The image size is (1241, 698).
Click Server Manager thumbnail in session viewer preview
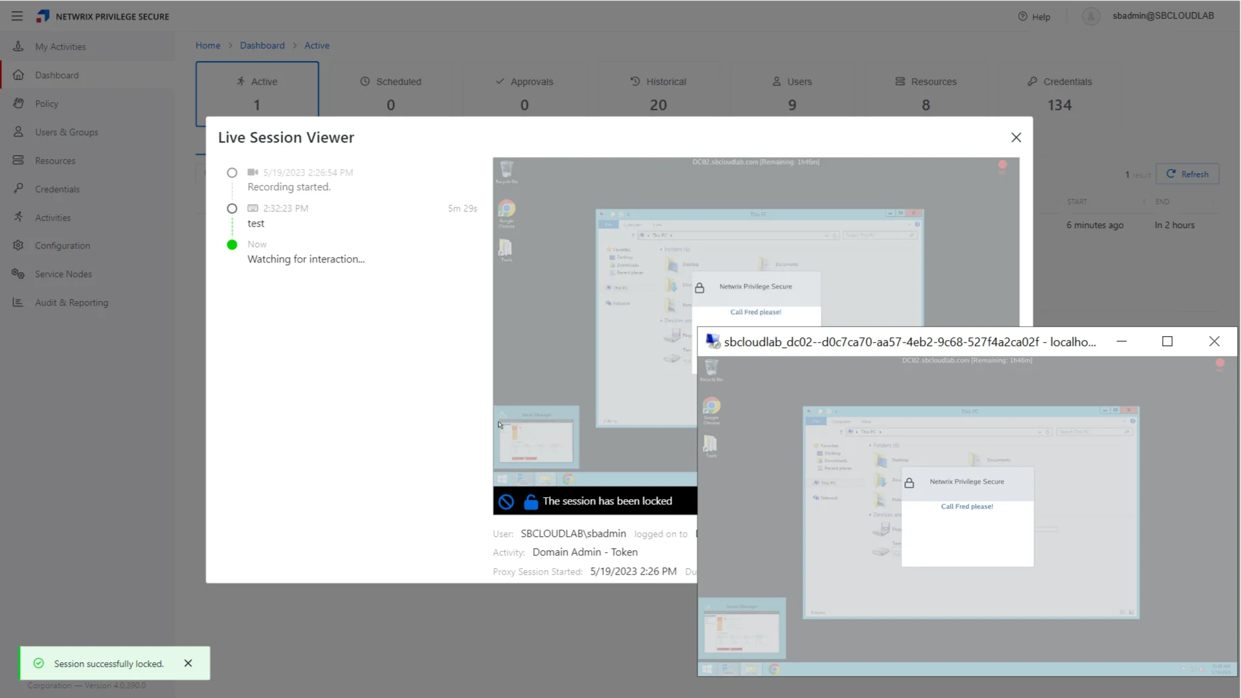click(536, 437)
